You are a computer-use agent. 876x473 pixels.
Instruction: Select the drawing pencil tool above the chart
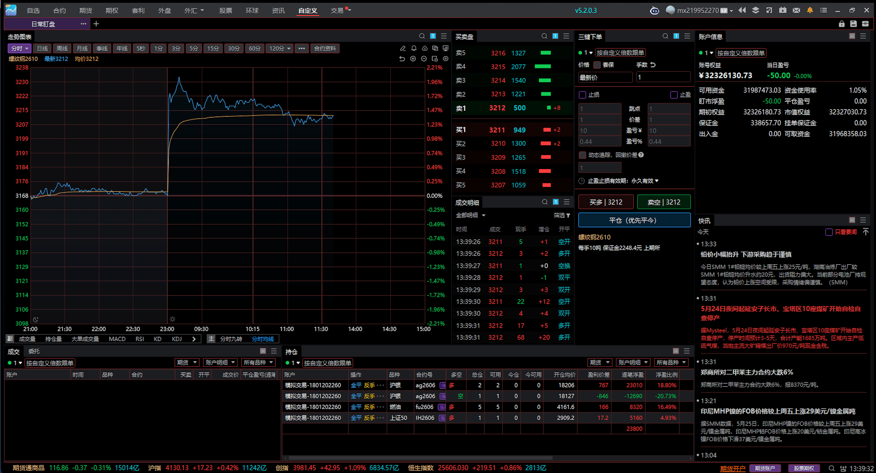click(403, 48)
